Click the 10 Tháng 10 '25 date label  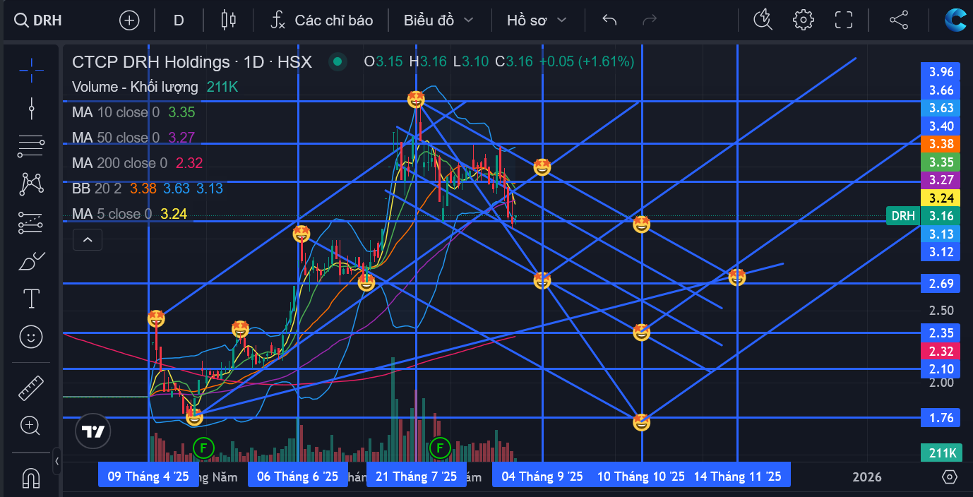(x=641, y=477)
